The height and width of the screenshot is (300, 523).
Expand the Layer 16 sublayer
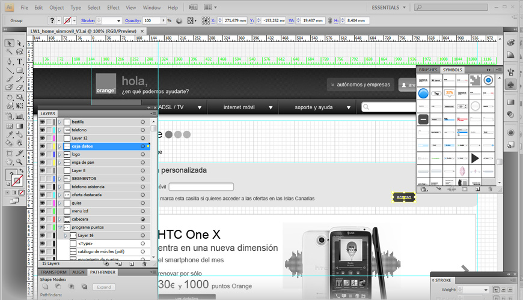(66, 236)
